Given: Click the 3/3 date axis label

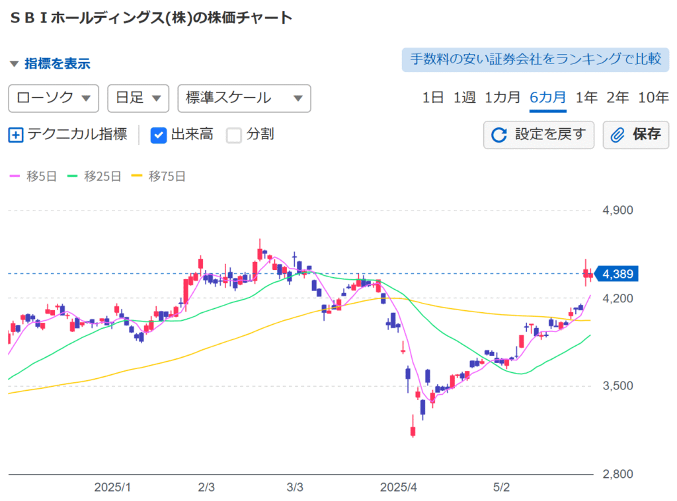Looking at the screenshot, I should point(295,487).
